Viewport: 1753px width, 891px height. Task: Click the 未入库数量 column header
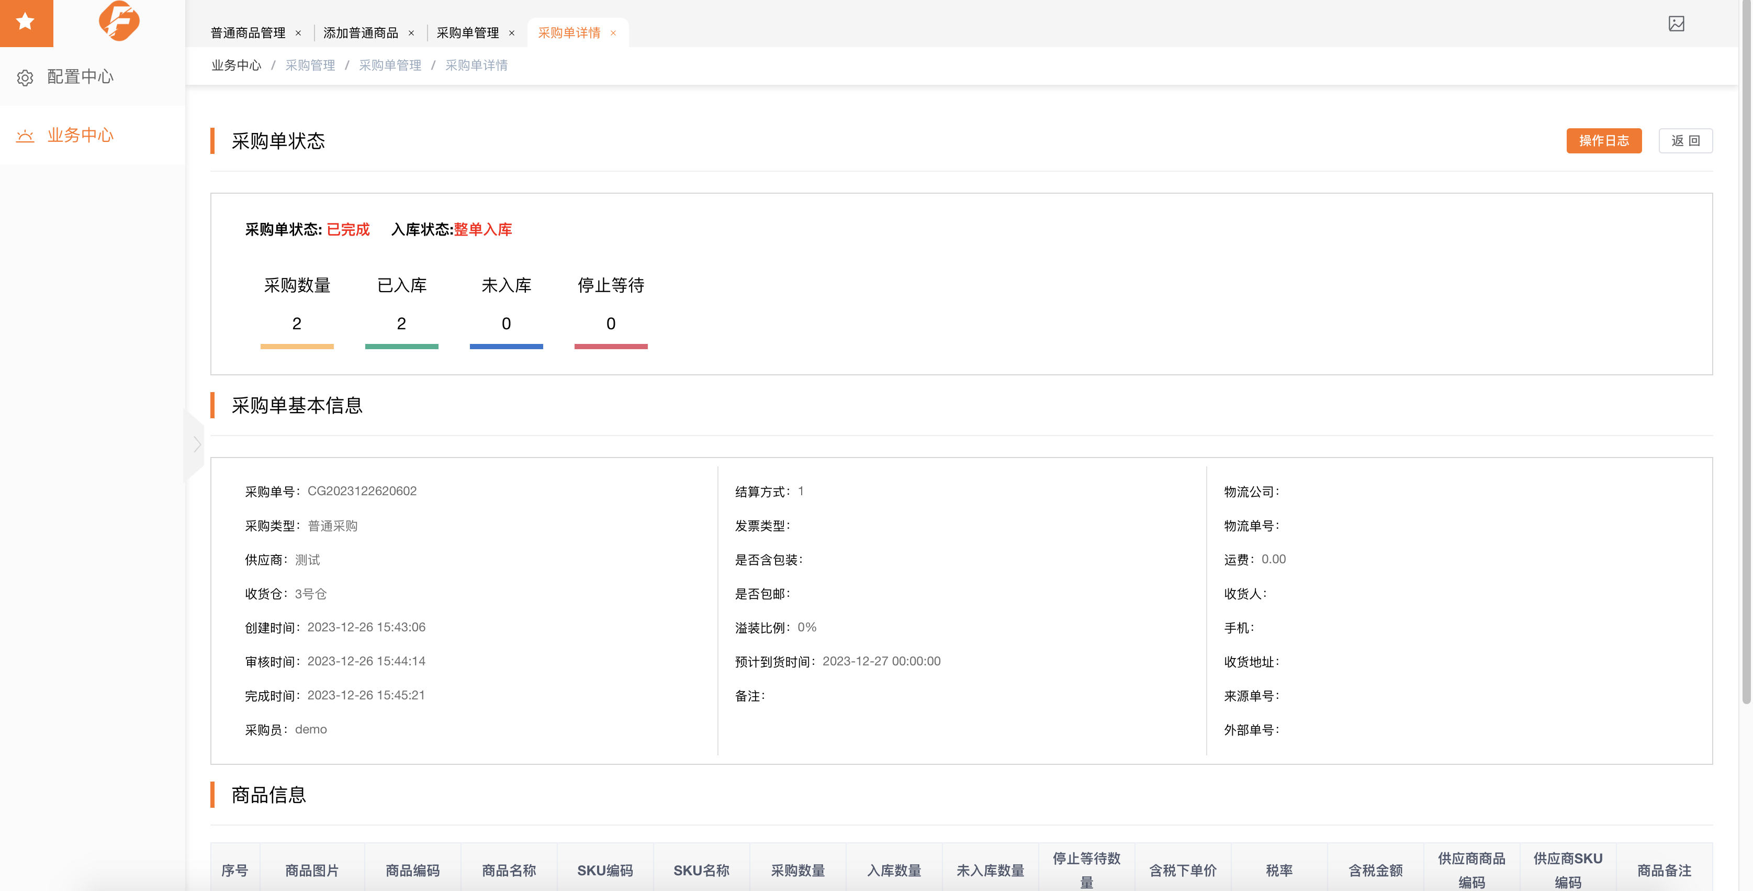coord(990,871)
